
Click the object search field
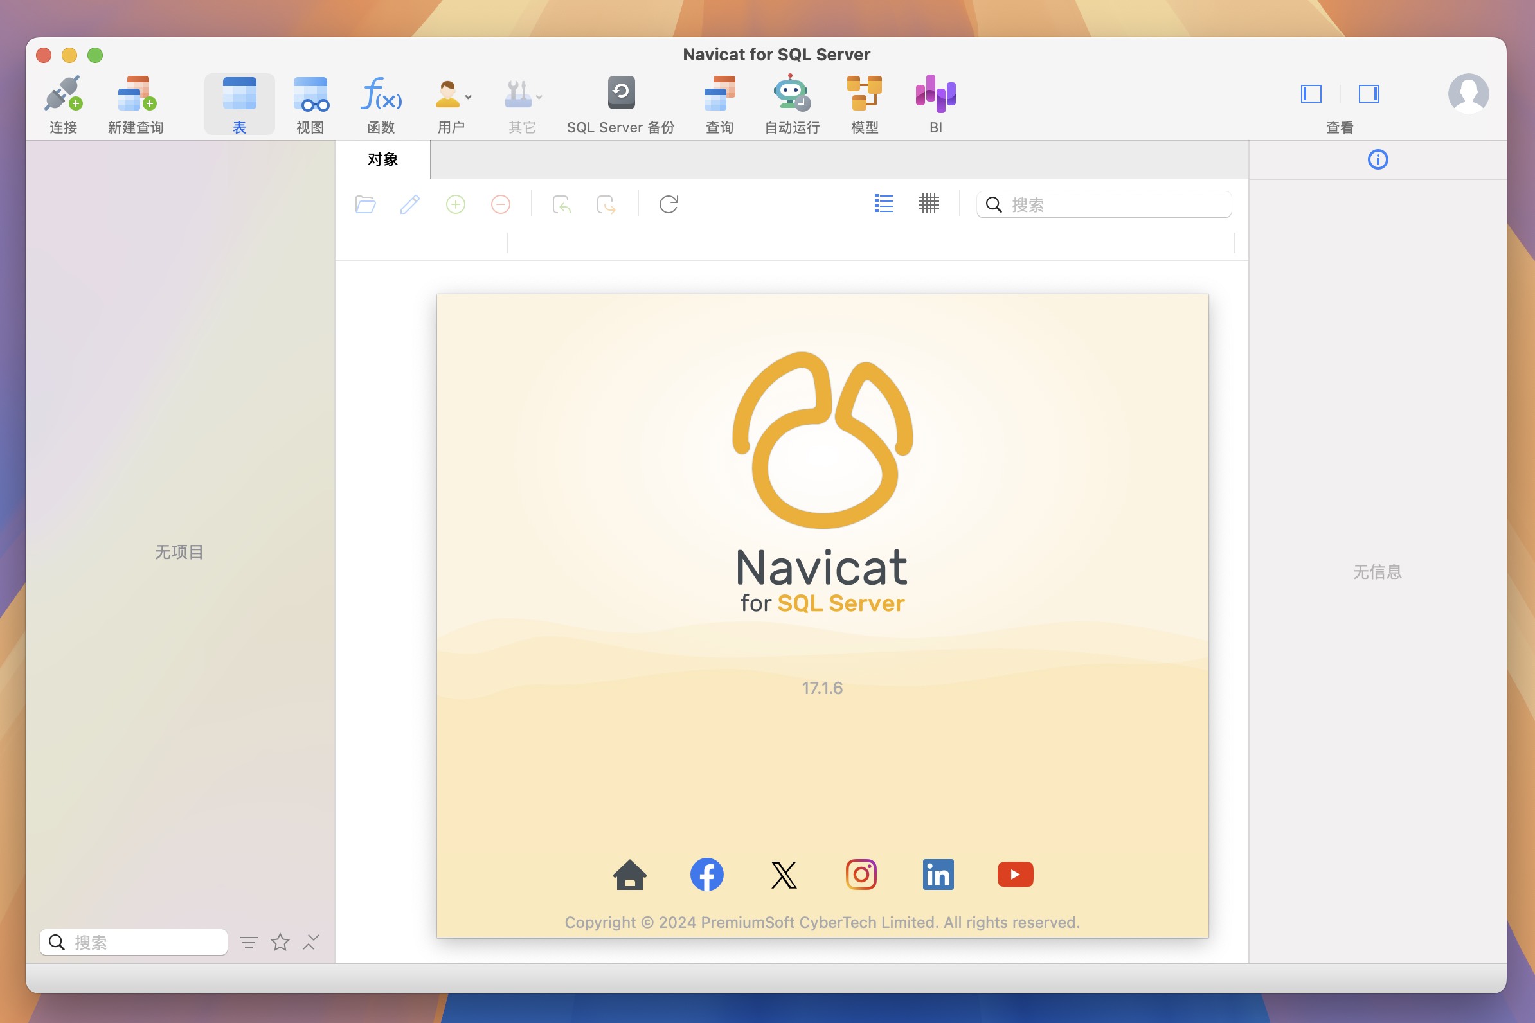point(1104,205)
